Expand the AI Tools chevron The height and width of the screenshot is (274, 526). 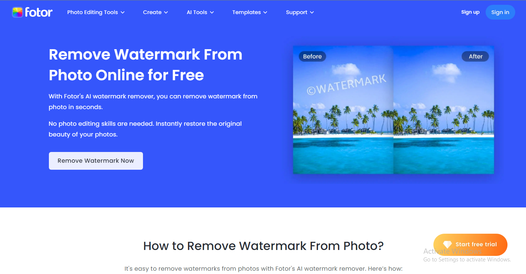(212, 13)
